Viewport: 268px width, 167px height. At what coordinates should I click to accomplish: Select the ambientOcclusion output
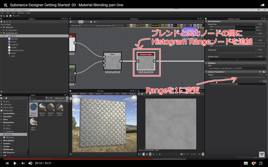tap(17, 50)
